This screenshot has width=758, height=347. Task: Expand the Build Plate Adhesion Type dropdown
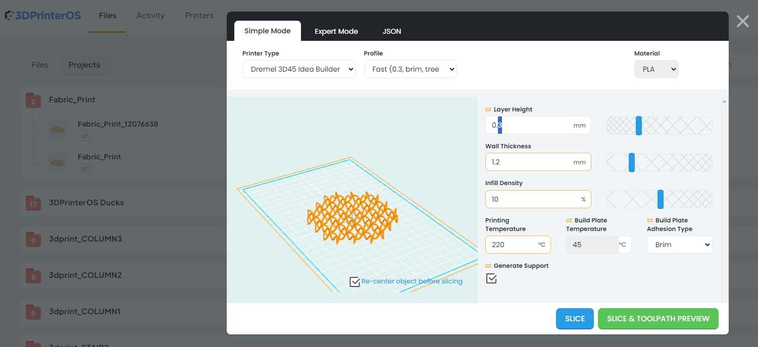point(679,245)
